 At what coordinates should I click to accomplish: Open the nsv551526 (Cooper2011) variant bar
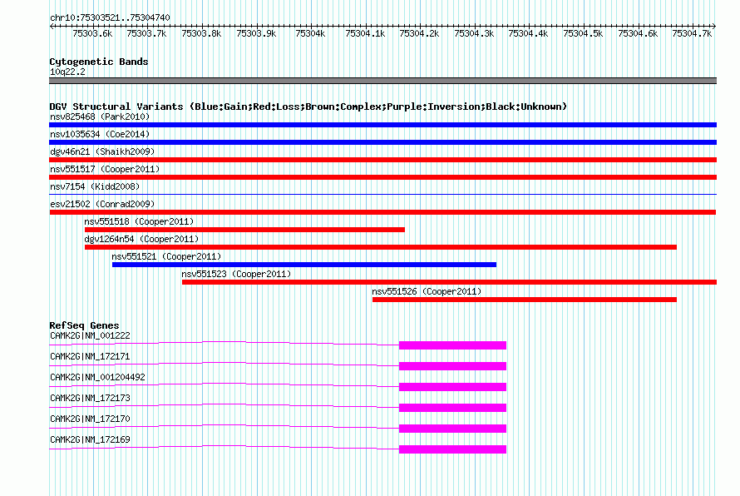click(x=525, y=300)
